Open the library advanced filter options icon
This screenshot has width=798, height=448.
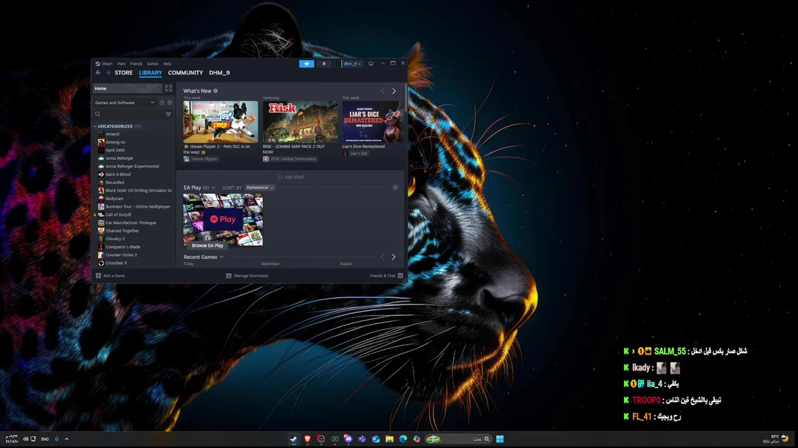pyautogui.click(x=168, y=114)
